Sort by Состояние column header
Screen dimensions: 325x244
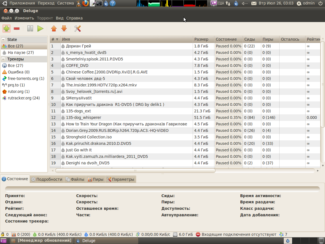pyautogui.click(x=229, y=39)
